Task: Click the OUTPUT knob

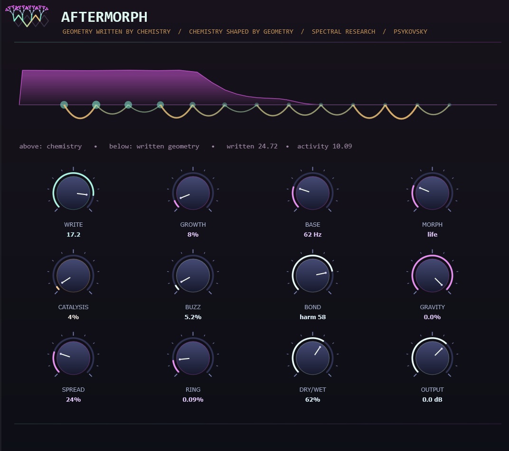Action: coord(432,358)
